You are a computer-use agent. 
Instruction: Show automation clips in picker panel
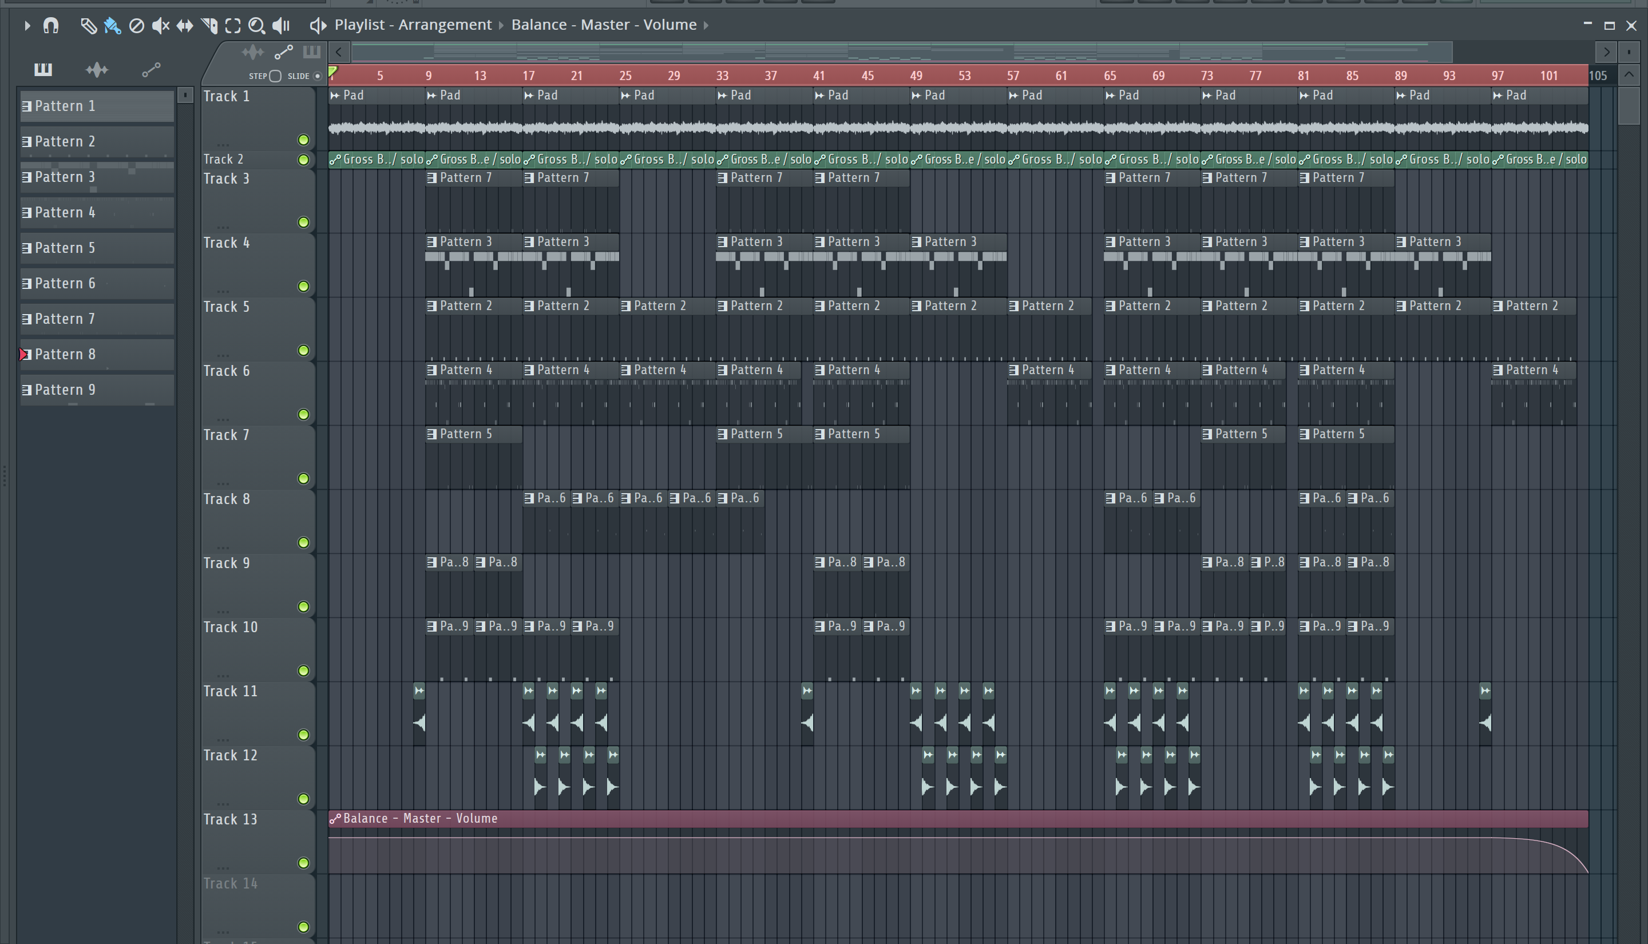(x=151, y=69)
